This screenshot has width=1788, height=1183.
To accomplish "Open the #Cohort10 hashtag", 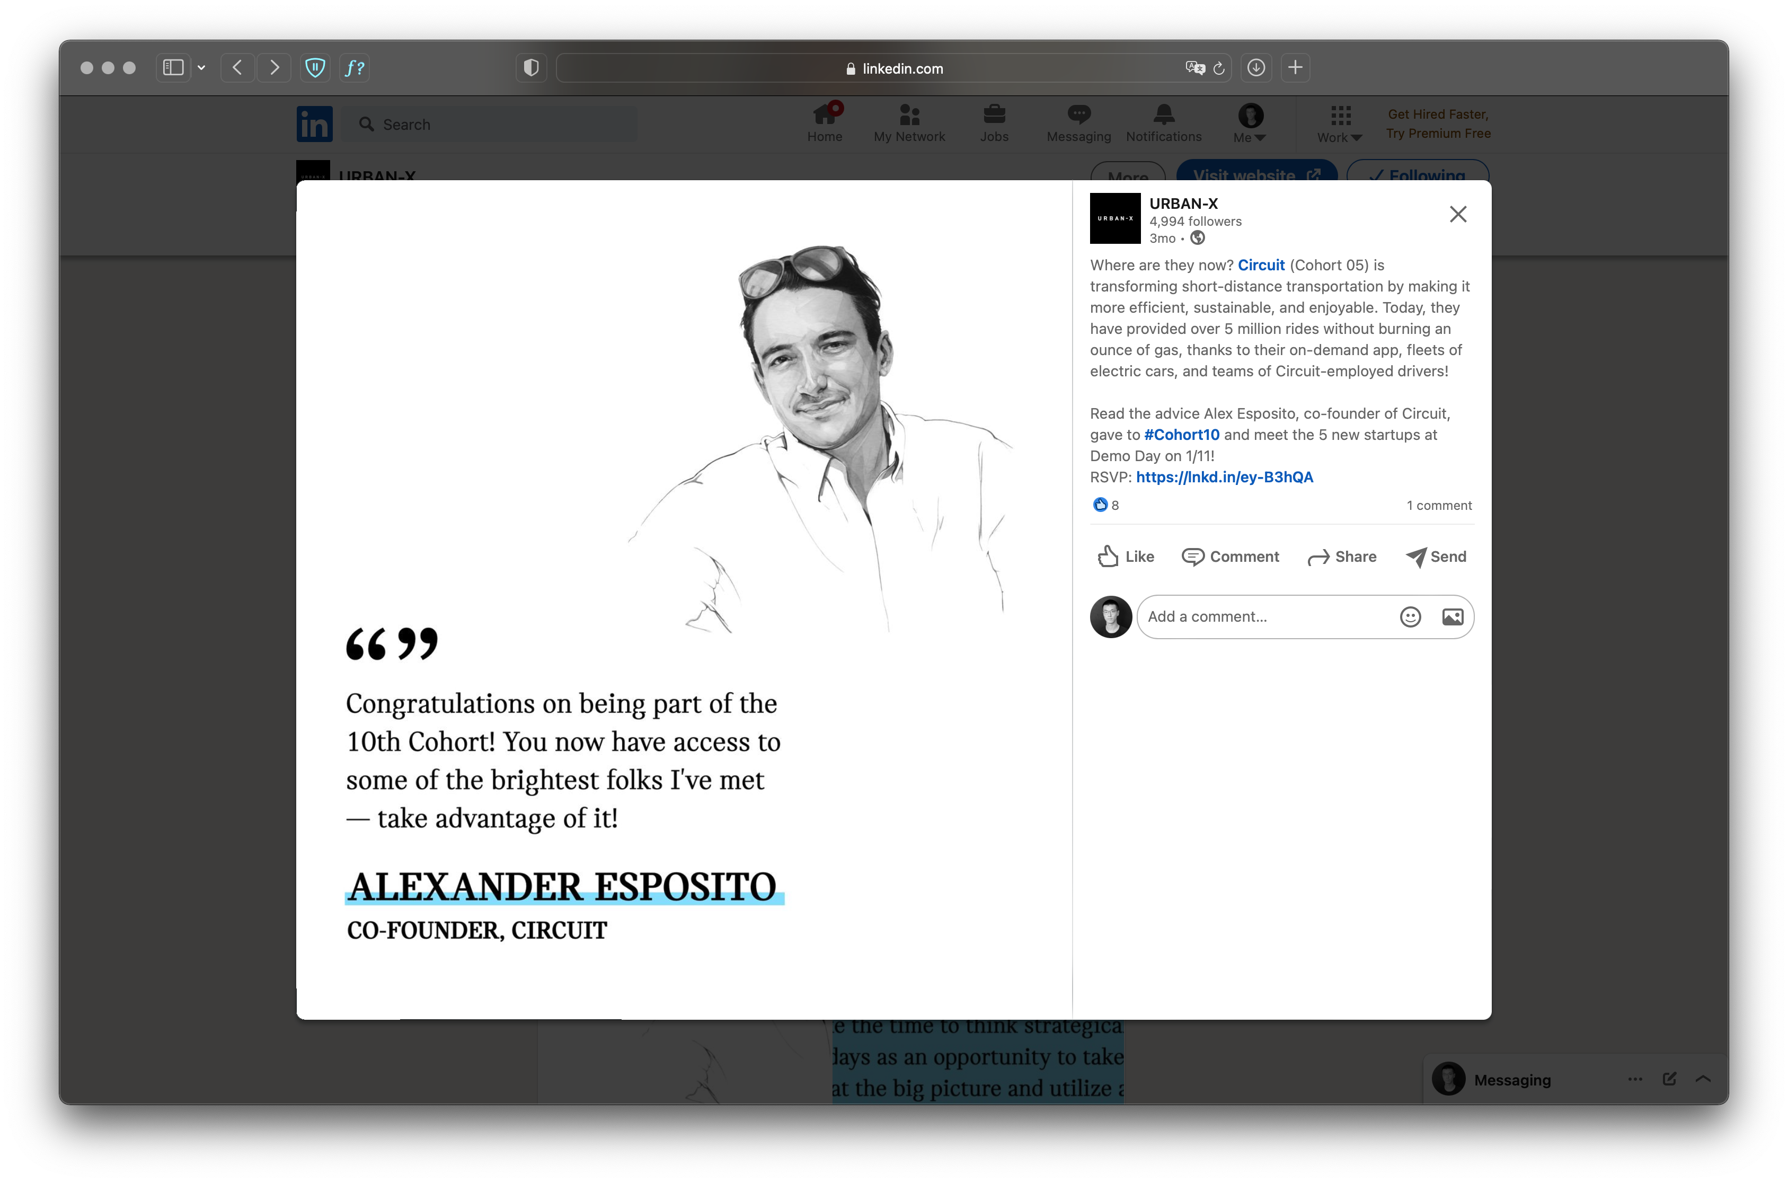I will pyautogui.click(x=1181, y=435).
